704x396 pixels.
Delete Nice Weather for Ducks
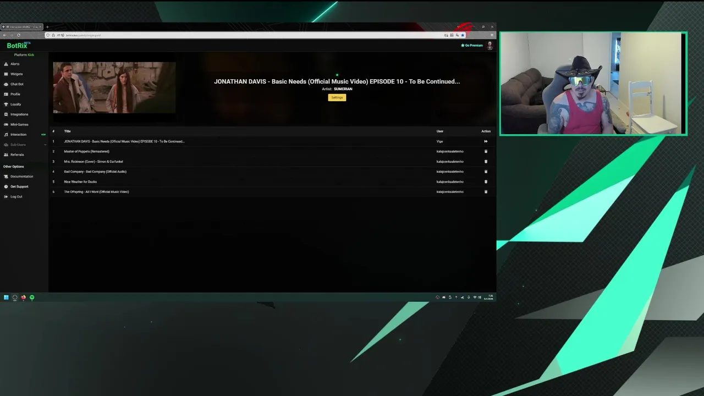tap(486, 182)
